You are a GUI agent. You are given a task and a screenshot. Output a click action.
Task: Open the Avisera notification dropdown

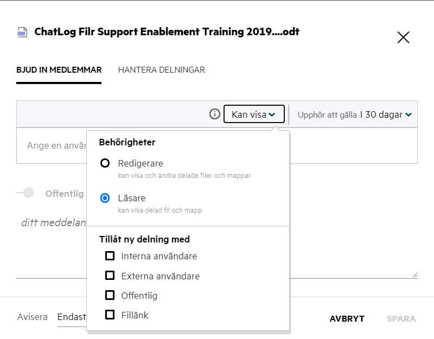pyautogui.click(x=72, y=317)
